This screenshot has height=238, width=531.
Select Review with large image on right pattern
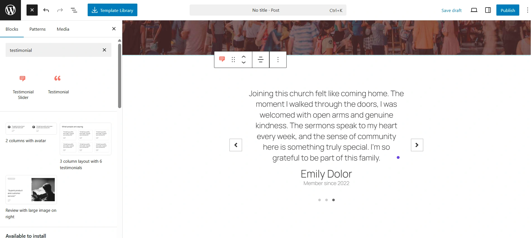(x=31, y=197)
